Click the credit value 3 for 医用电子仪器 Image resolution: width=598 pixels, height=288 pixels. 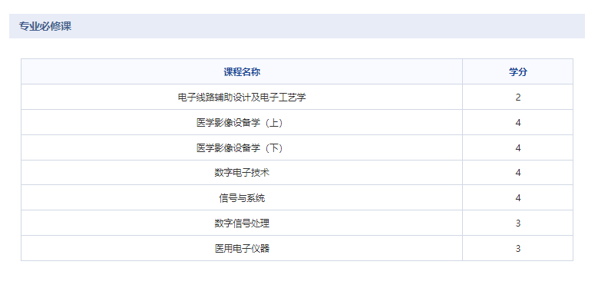pyautogui.click(x=517, y=248)
